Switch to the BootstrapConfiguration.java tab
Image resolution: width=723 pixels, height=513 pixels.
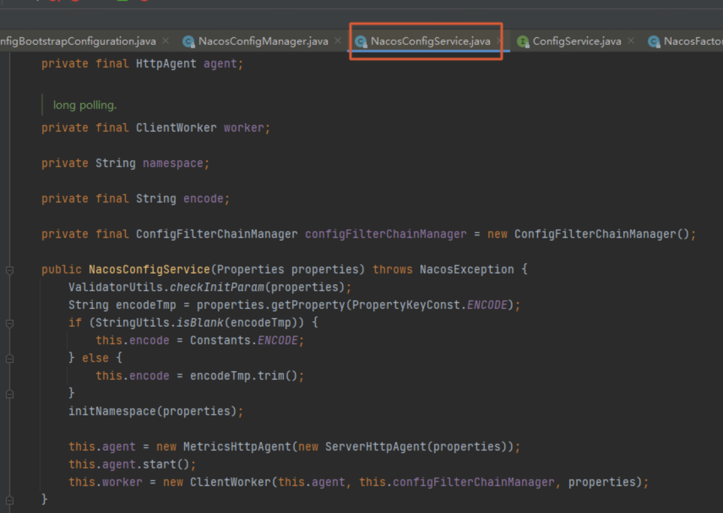(78, 41)
